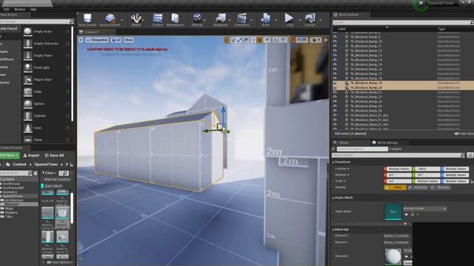Click Display 2 materials for Element 0

396,236
